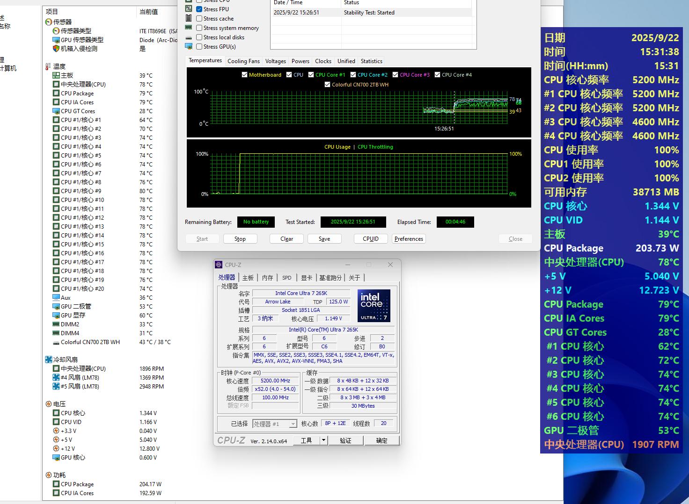
Task: Open the Preferences dialog button
Action: click(x=409, y=239)
